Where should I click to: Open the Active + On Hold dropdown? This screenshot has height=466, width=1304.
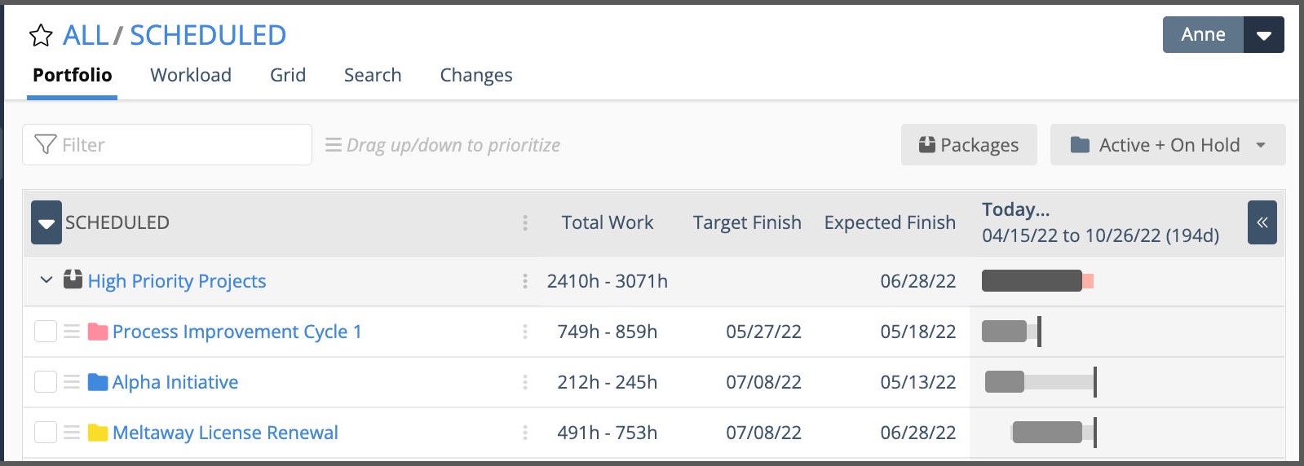(x=1168, y=145)
